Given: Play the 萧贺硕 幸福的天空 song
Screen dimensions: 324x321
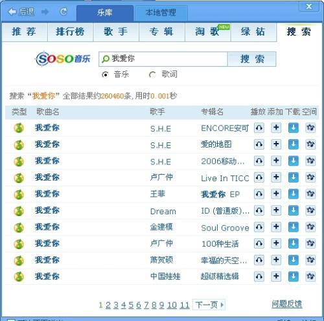Looking at the screenshot, I should (x=259, y=260).
